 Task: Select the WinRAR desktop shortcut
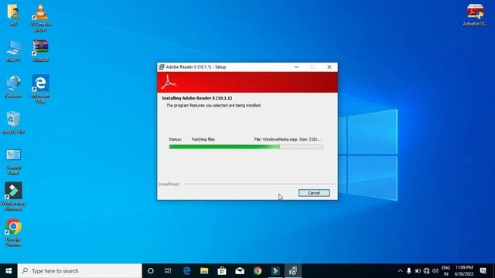(x=40, y=51)
